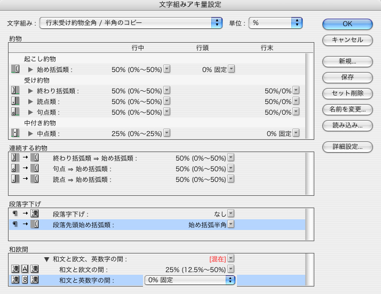Click the A icon in 和文と欧文の間 row

point(25,269)
